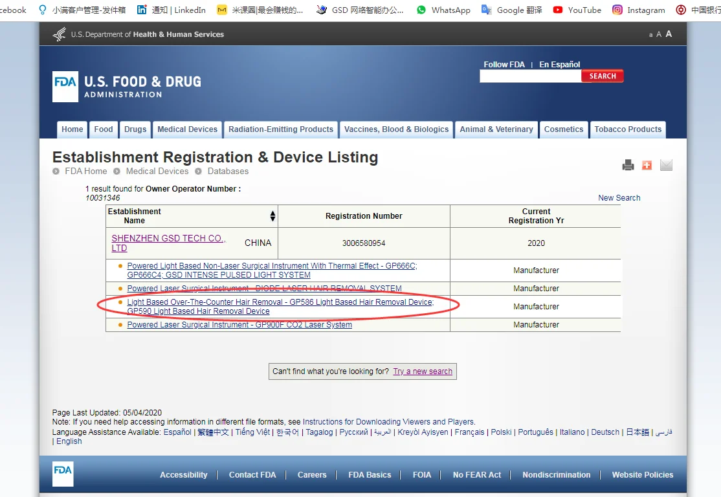Open LinkedIn bookmark icon
The image size is (721, 497).
(142, 10)
